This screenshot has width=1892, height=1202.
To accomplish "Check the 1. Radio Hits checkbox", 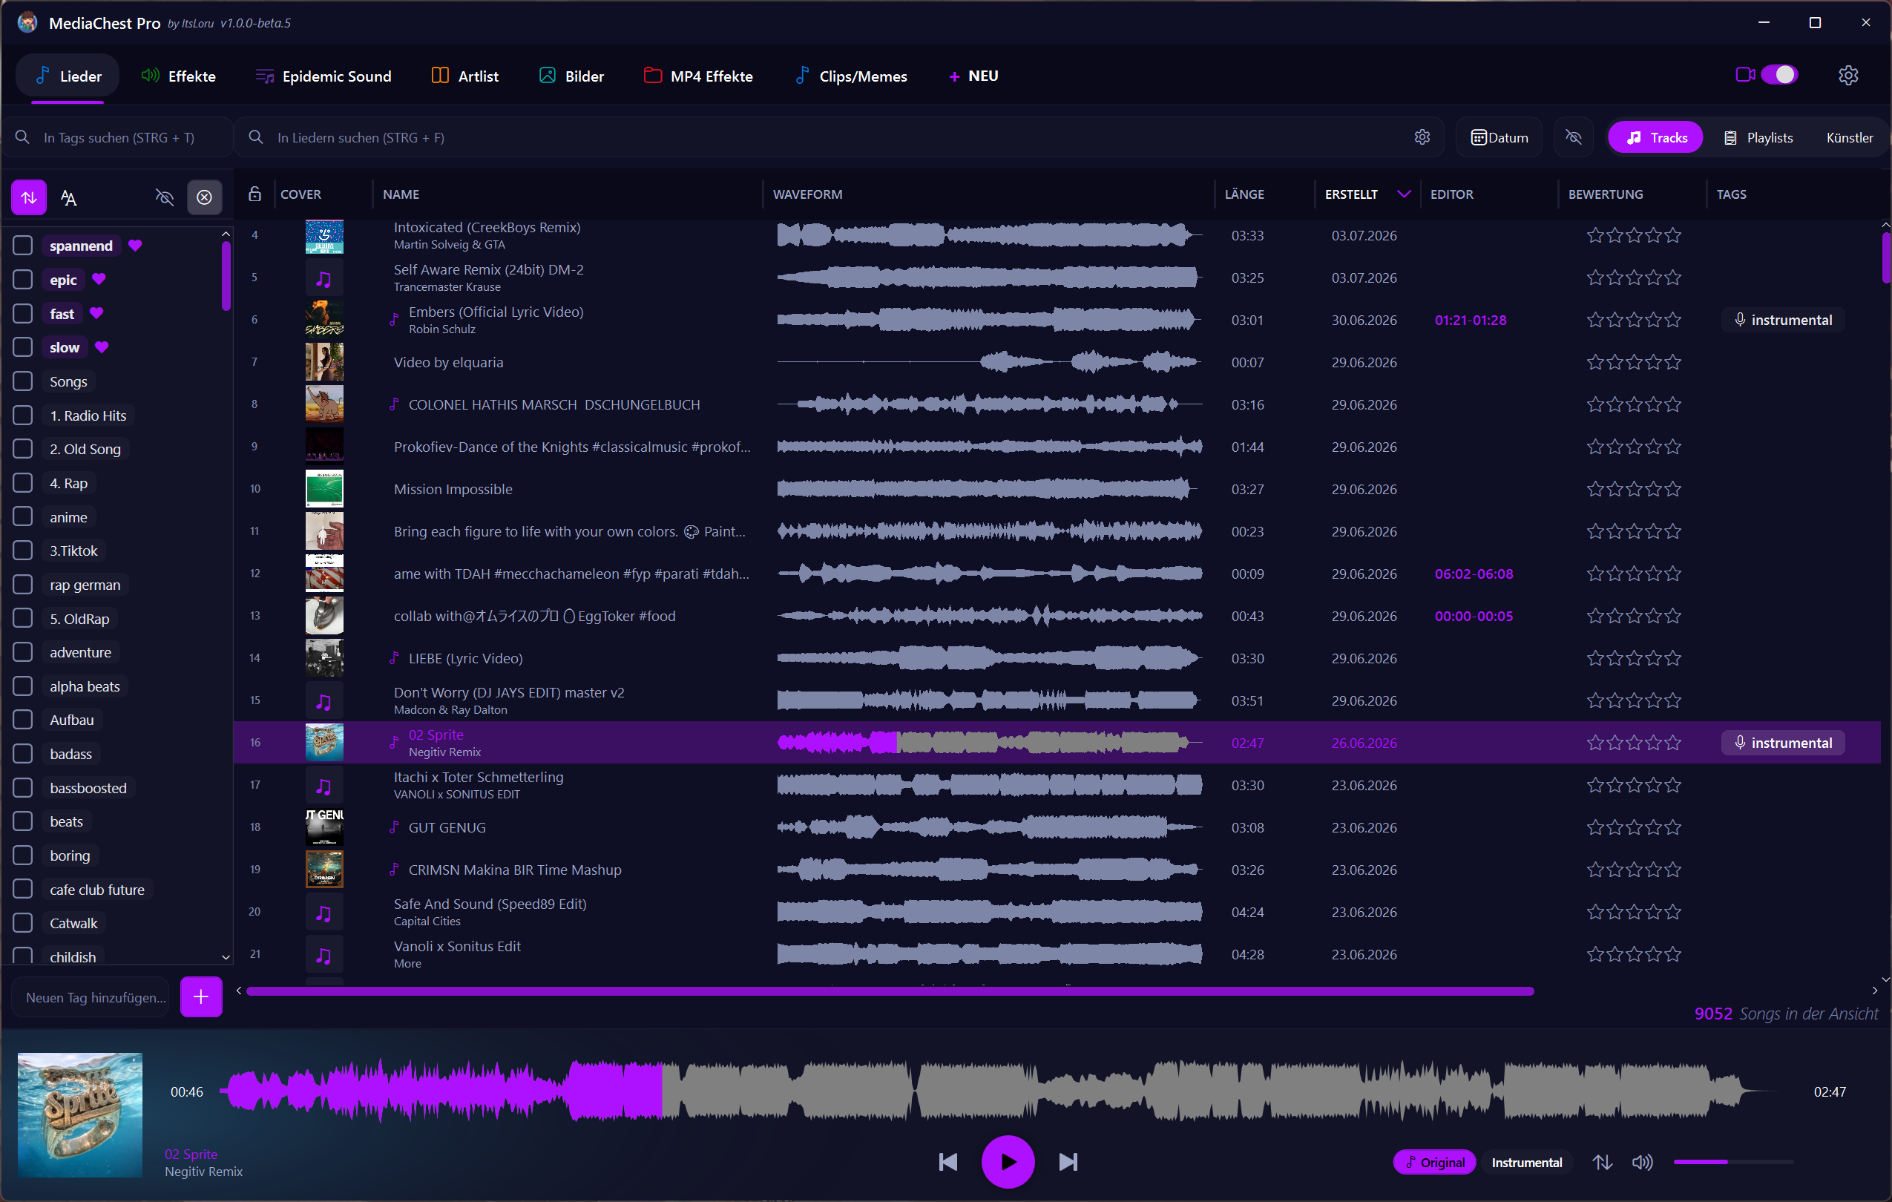I will (x=23, y=415).
